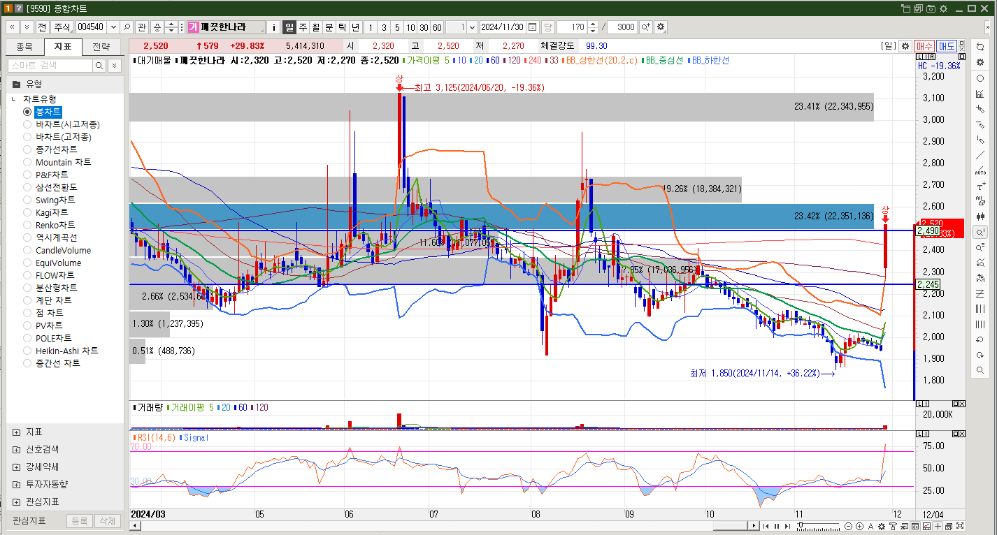Switch chart to monthly 월 period
The image size is (997, 535).
tap(315, 27)
